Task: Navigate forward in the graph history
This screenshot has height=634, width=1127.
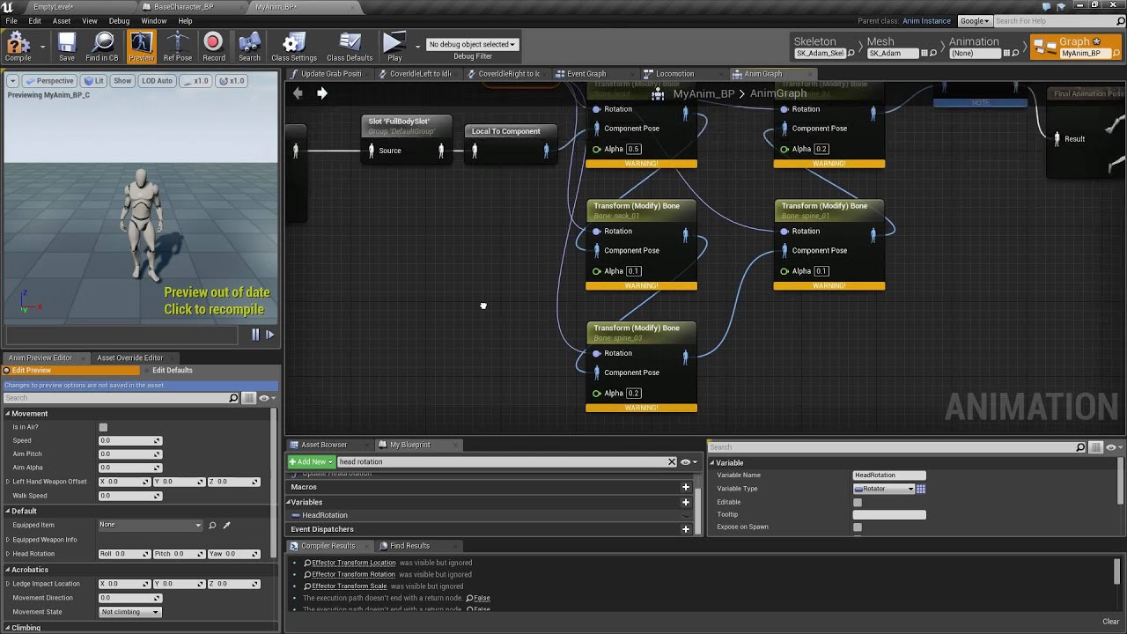Action: pyautogui.click(x=322, y=92)
